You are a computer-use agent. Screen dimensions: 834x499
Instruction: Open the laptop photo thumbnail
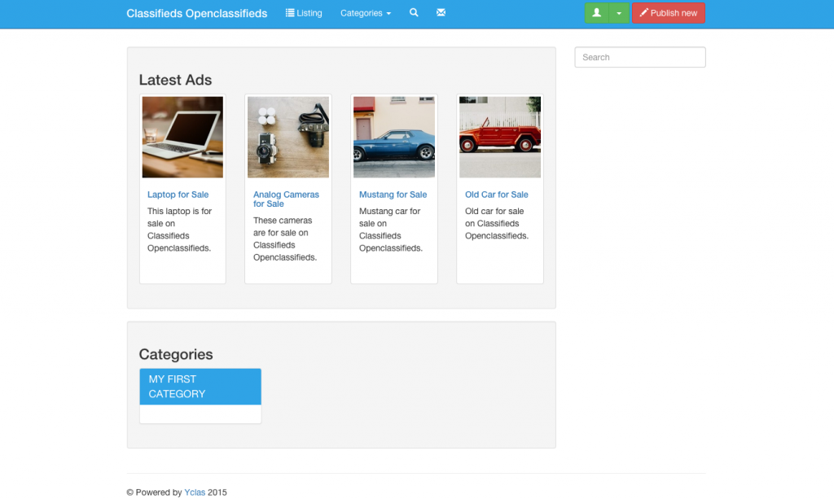(182, 137)
